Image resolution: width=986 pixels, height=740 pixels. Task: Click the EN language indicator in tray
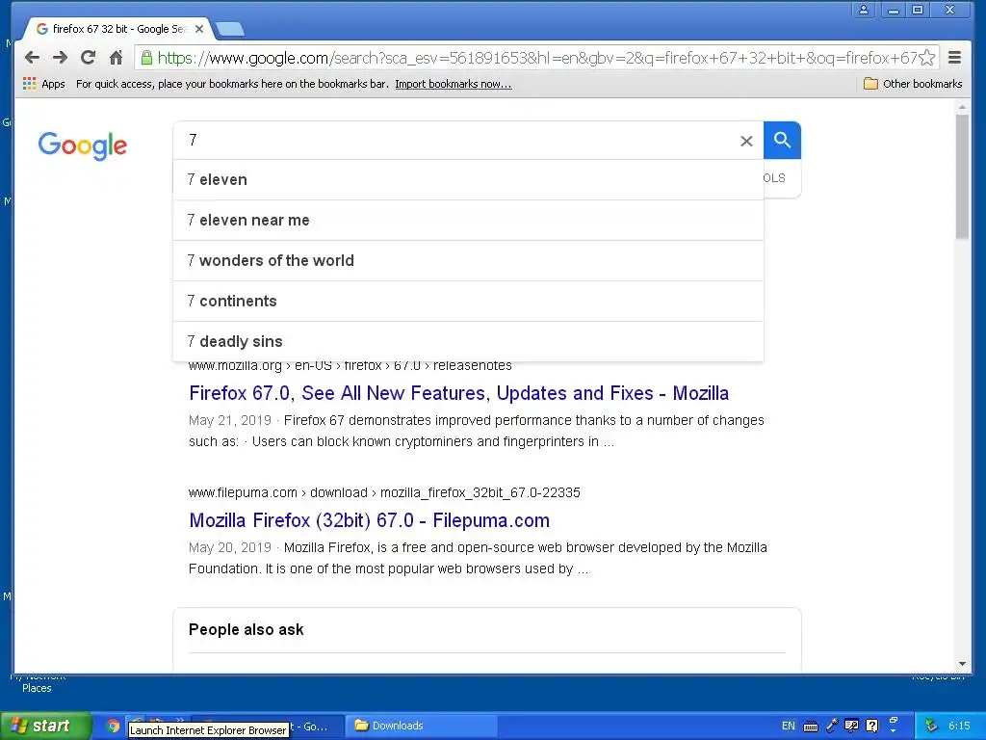pos(788,726)
